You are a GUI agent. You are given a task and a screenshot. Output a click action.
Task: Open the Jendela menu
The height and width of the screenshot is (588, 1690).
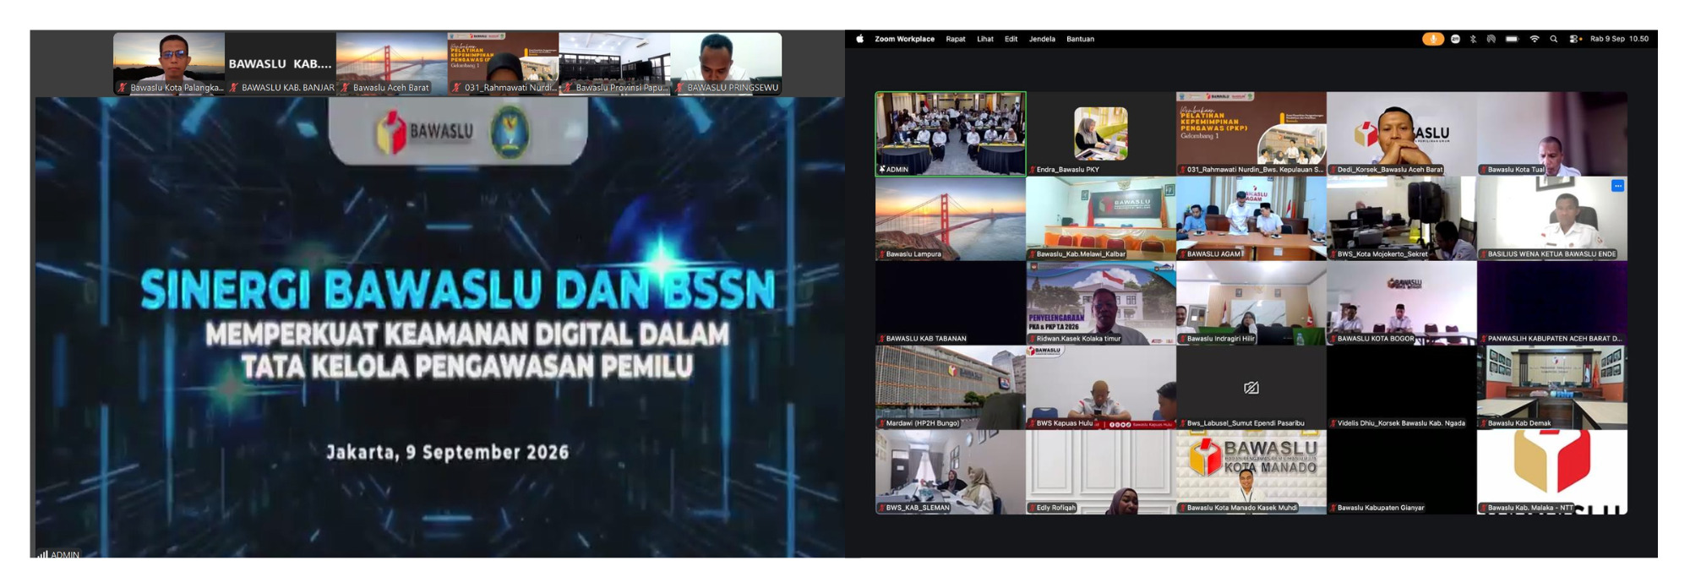(x=1042, y=39)
